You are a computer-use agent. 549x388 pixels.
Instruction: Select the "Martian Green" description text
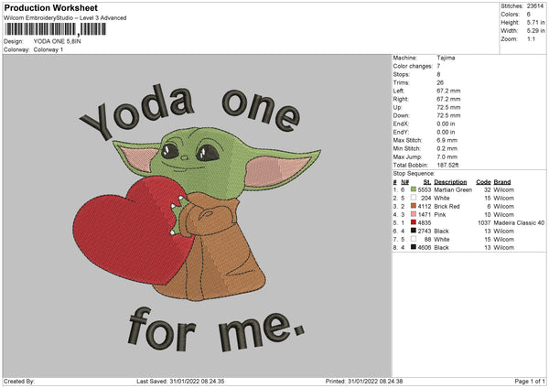pos(453,189)
